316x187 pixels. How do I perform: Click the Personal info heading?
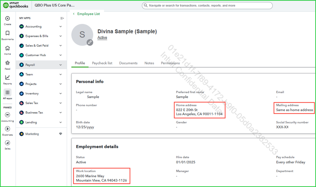point(90,81)
